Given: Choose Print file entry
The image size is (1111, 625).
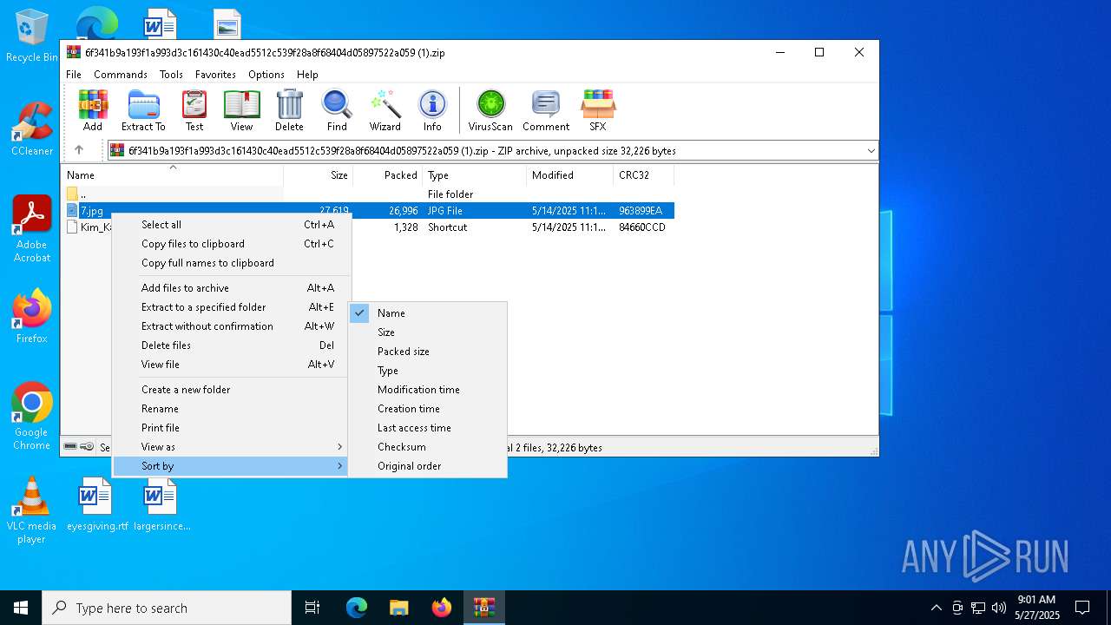Looking at the screenshot, I should (x=230, y=428).
